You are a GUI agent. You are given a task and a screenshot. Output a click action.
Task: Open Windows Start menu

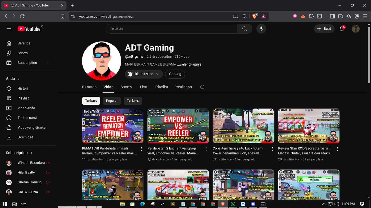pos(5,204)
